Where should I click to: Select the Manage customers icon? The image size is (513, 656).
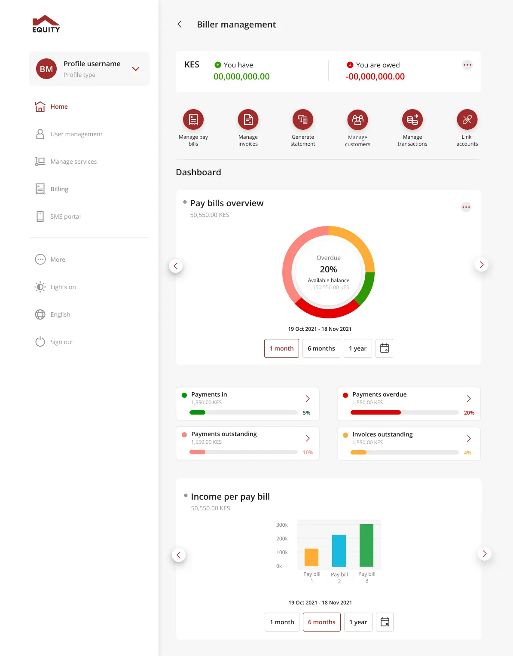tap(357, 119)
